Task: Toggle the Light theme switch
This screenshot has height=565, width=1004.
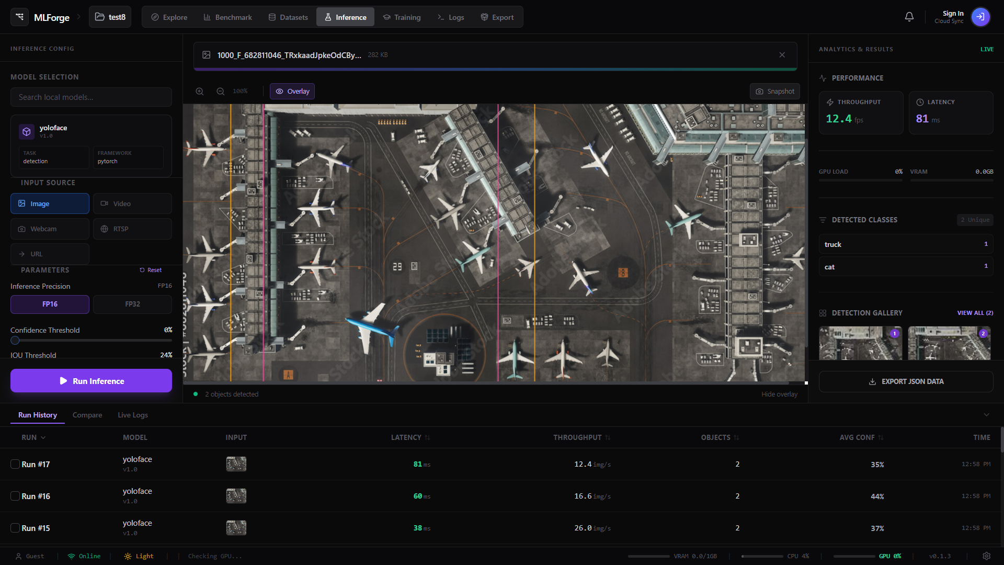Action: point(139,556)
